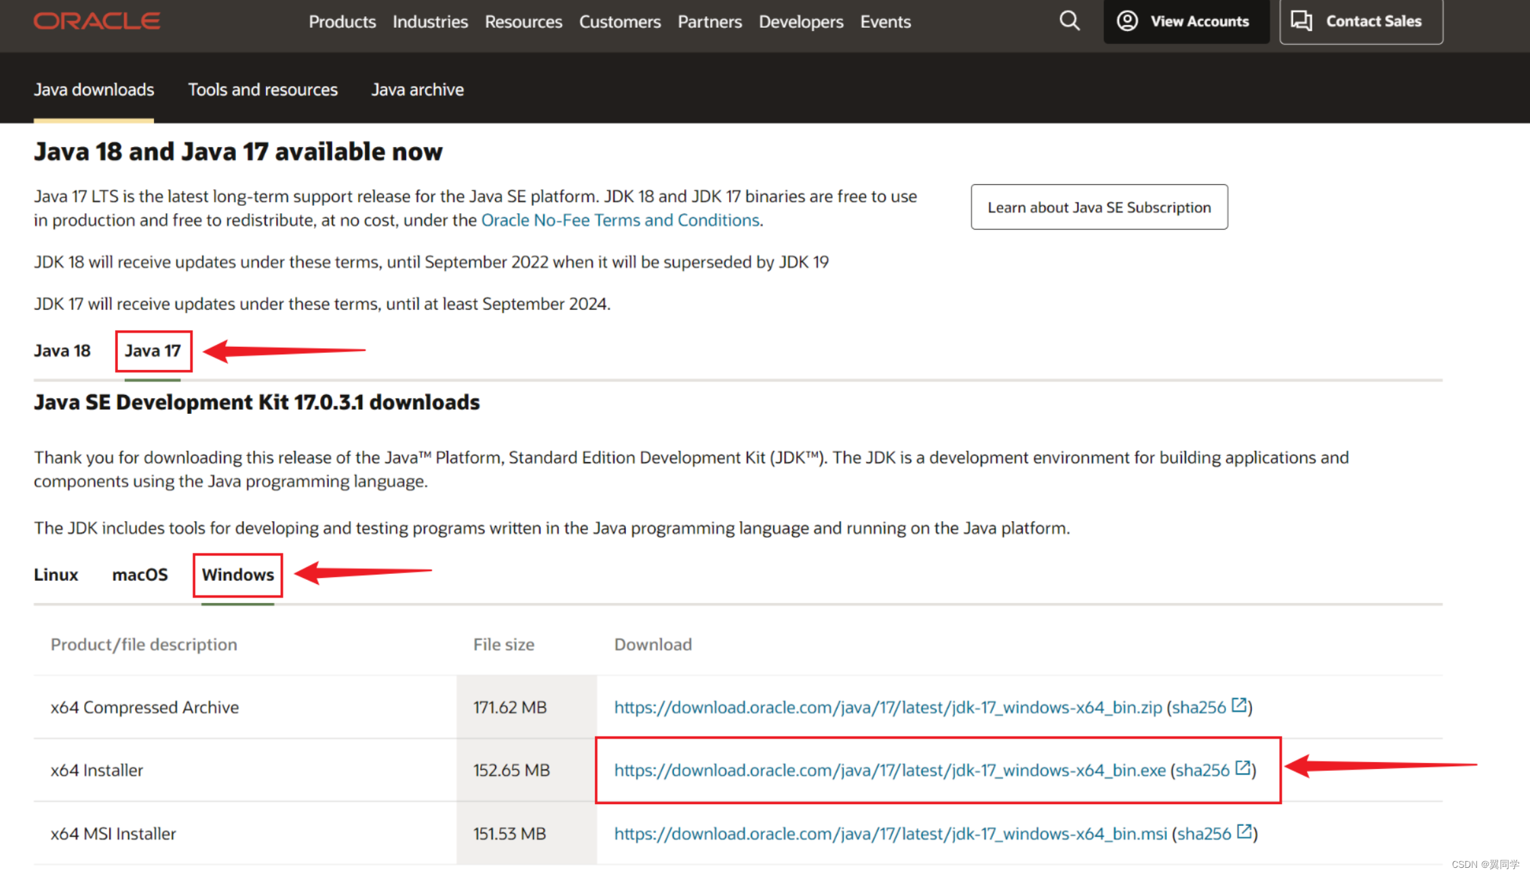Select the macOS tab
Image resolution: width=1530 pixels, height=876 pixels.
coord(140,575)
